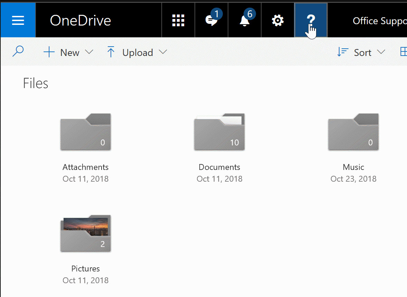The width and height of the screenshot is (407, 297).
Task: Click the help question mark icon
Action: coord(311,20)
